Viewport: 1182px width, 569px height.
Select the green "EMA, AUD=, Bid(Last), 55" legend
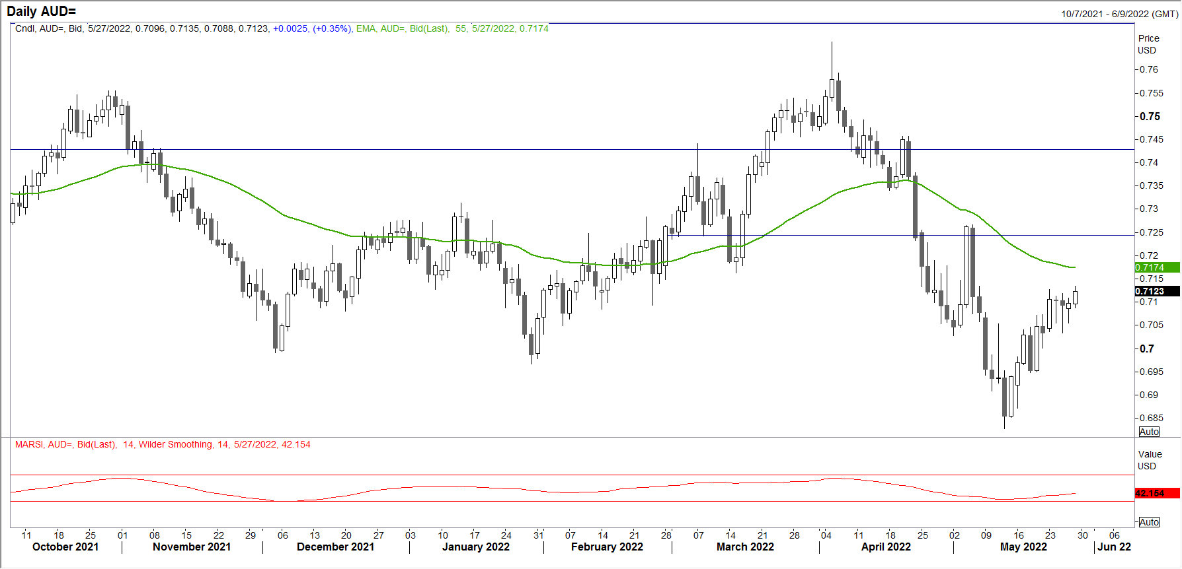point(411,28)
